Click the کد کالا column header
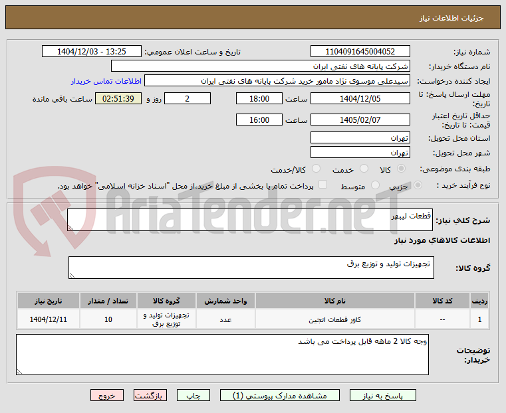 (x=442, y=301)
